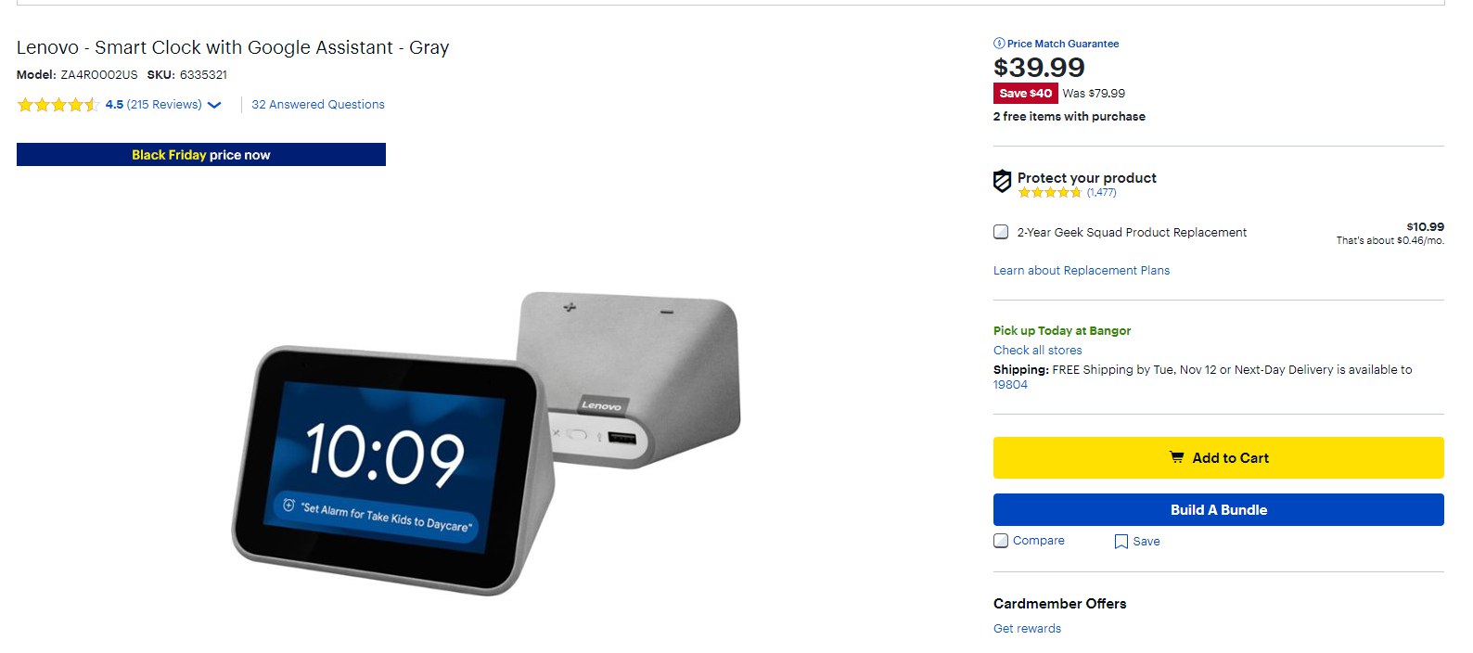The width and height of the screenshot is (1473, 653).
Task: Click the Save bookmark icon
Action: (1121, 542)
